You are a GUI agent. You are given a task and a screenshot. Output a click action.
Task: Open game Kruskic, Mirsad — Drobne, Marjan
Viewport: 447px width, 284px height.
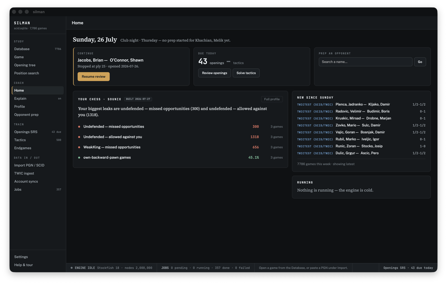tap(361, 118)
